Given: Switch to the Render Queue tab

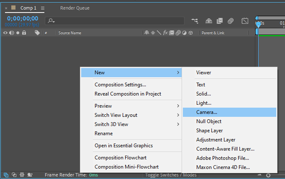Looking at the screenshot, I should tap(74, 8).
